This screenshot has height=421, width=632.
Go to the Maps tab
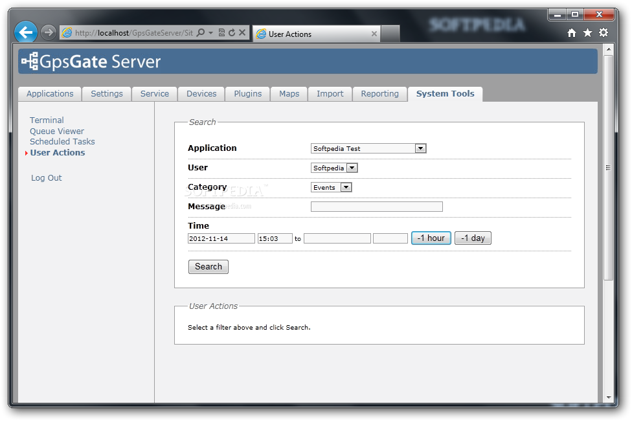click(x=289, y=93)
